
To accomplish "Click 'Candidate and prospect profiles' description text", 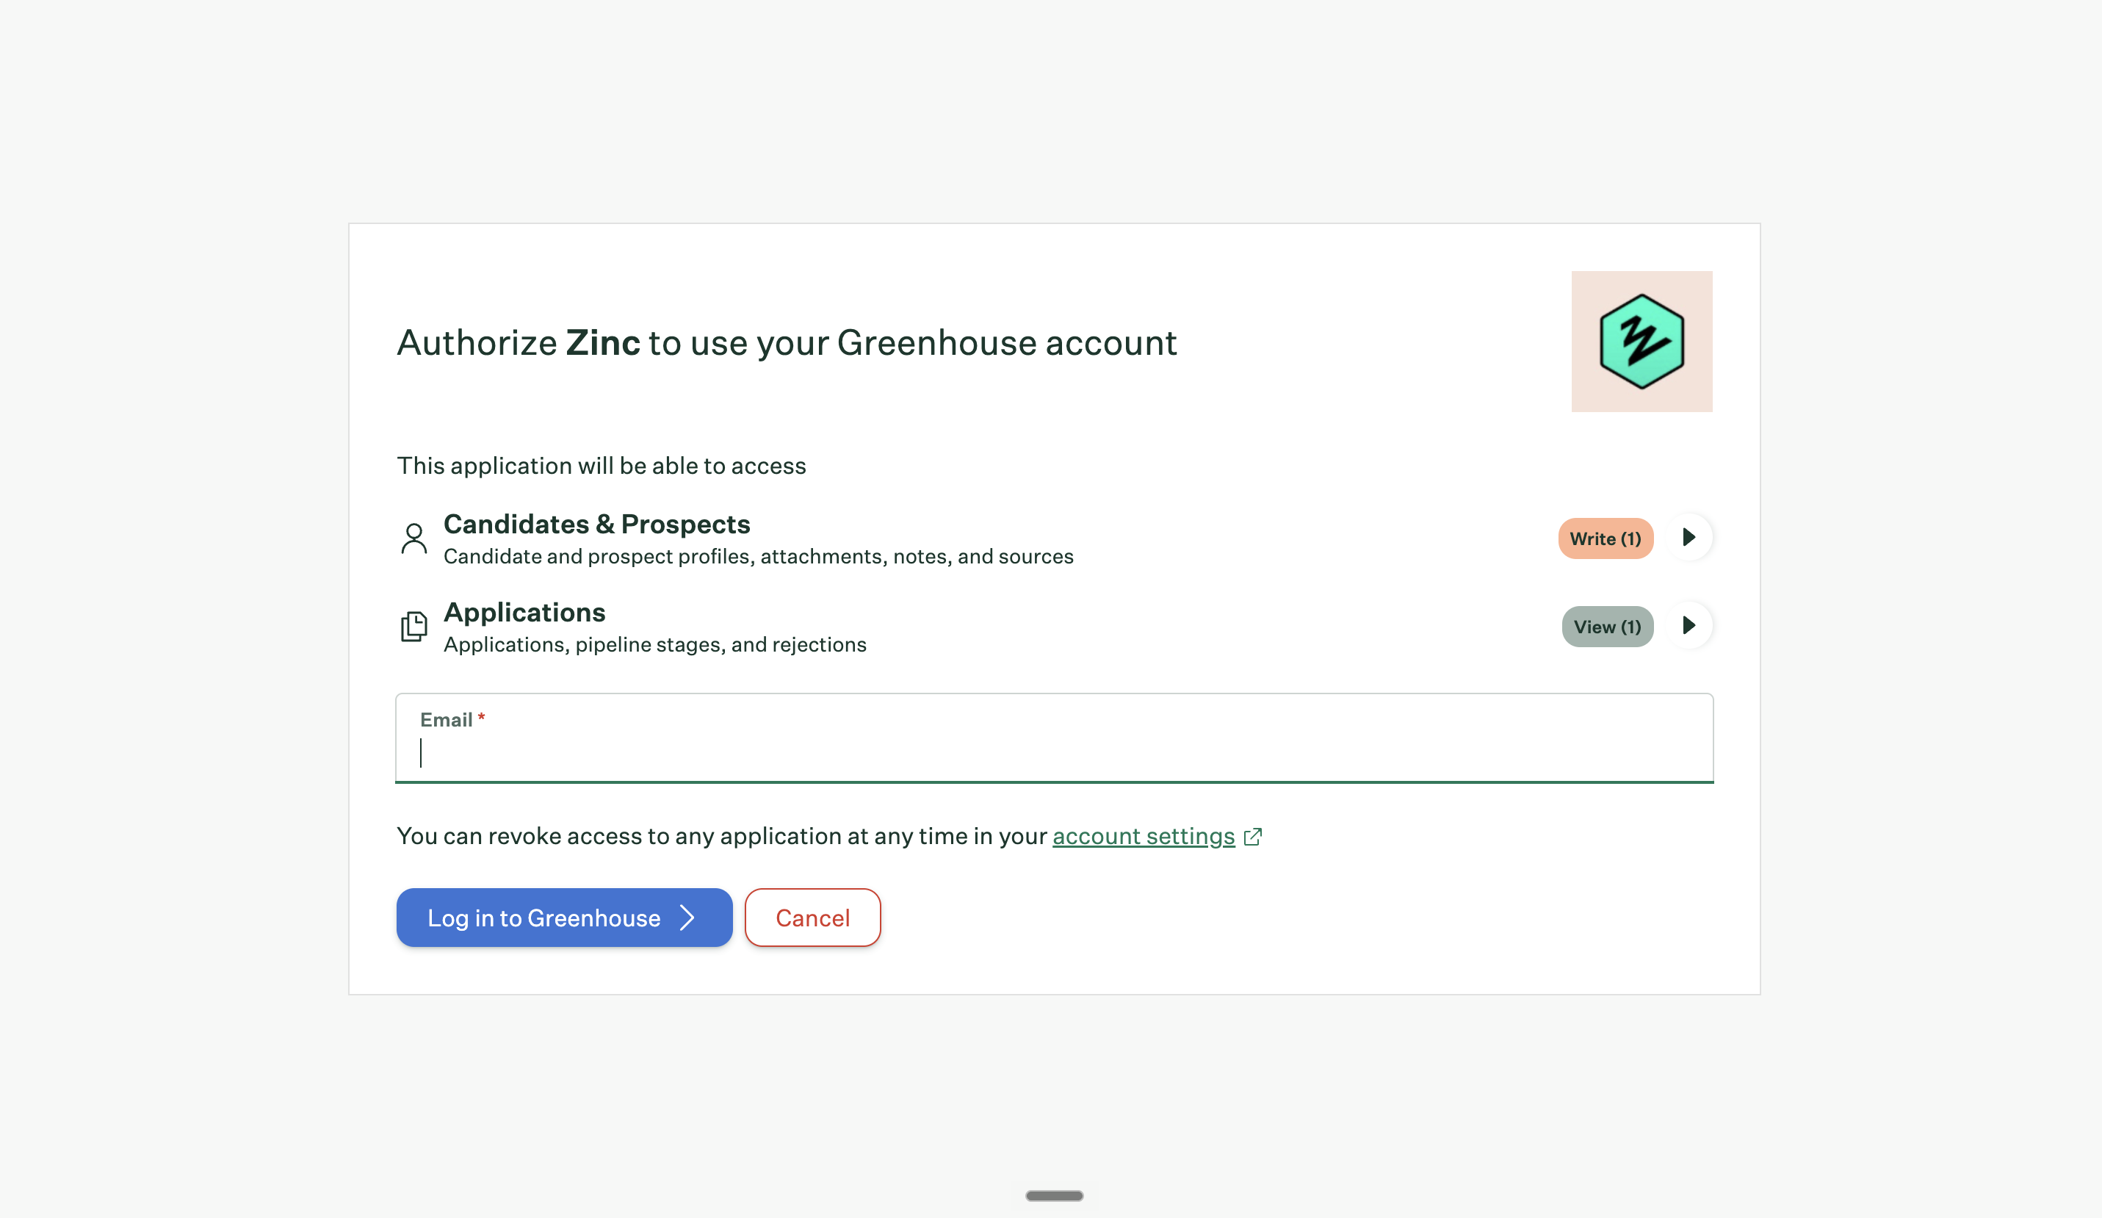I will pyautogui.click(x=759, y=556).
